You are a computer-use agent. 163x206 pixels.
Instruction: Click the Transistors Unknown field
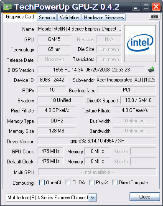(109, 59)
